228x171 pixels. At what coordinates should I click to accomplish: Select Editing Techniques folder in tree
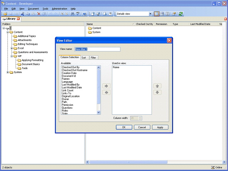(28, 44)
